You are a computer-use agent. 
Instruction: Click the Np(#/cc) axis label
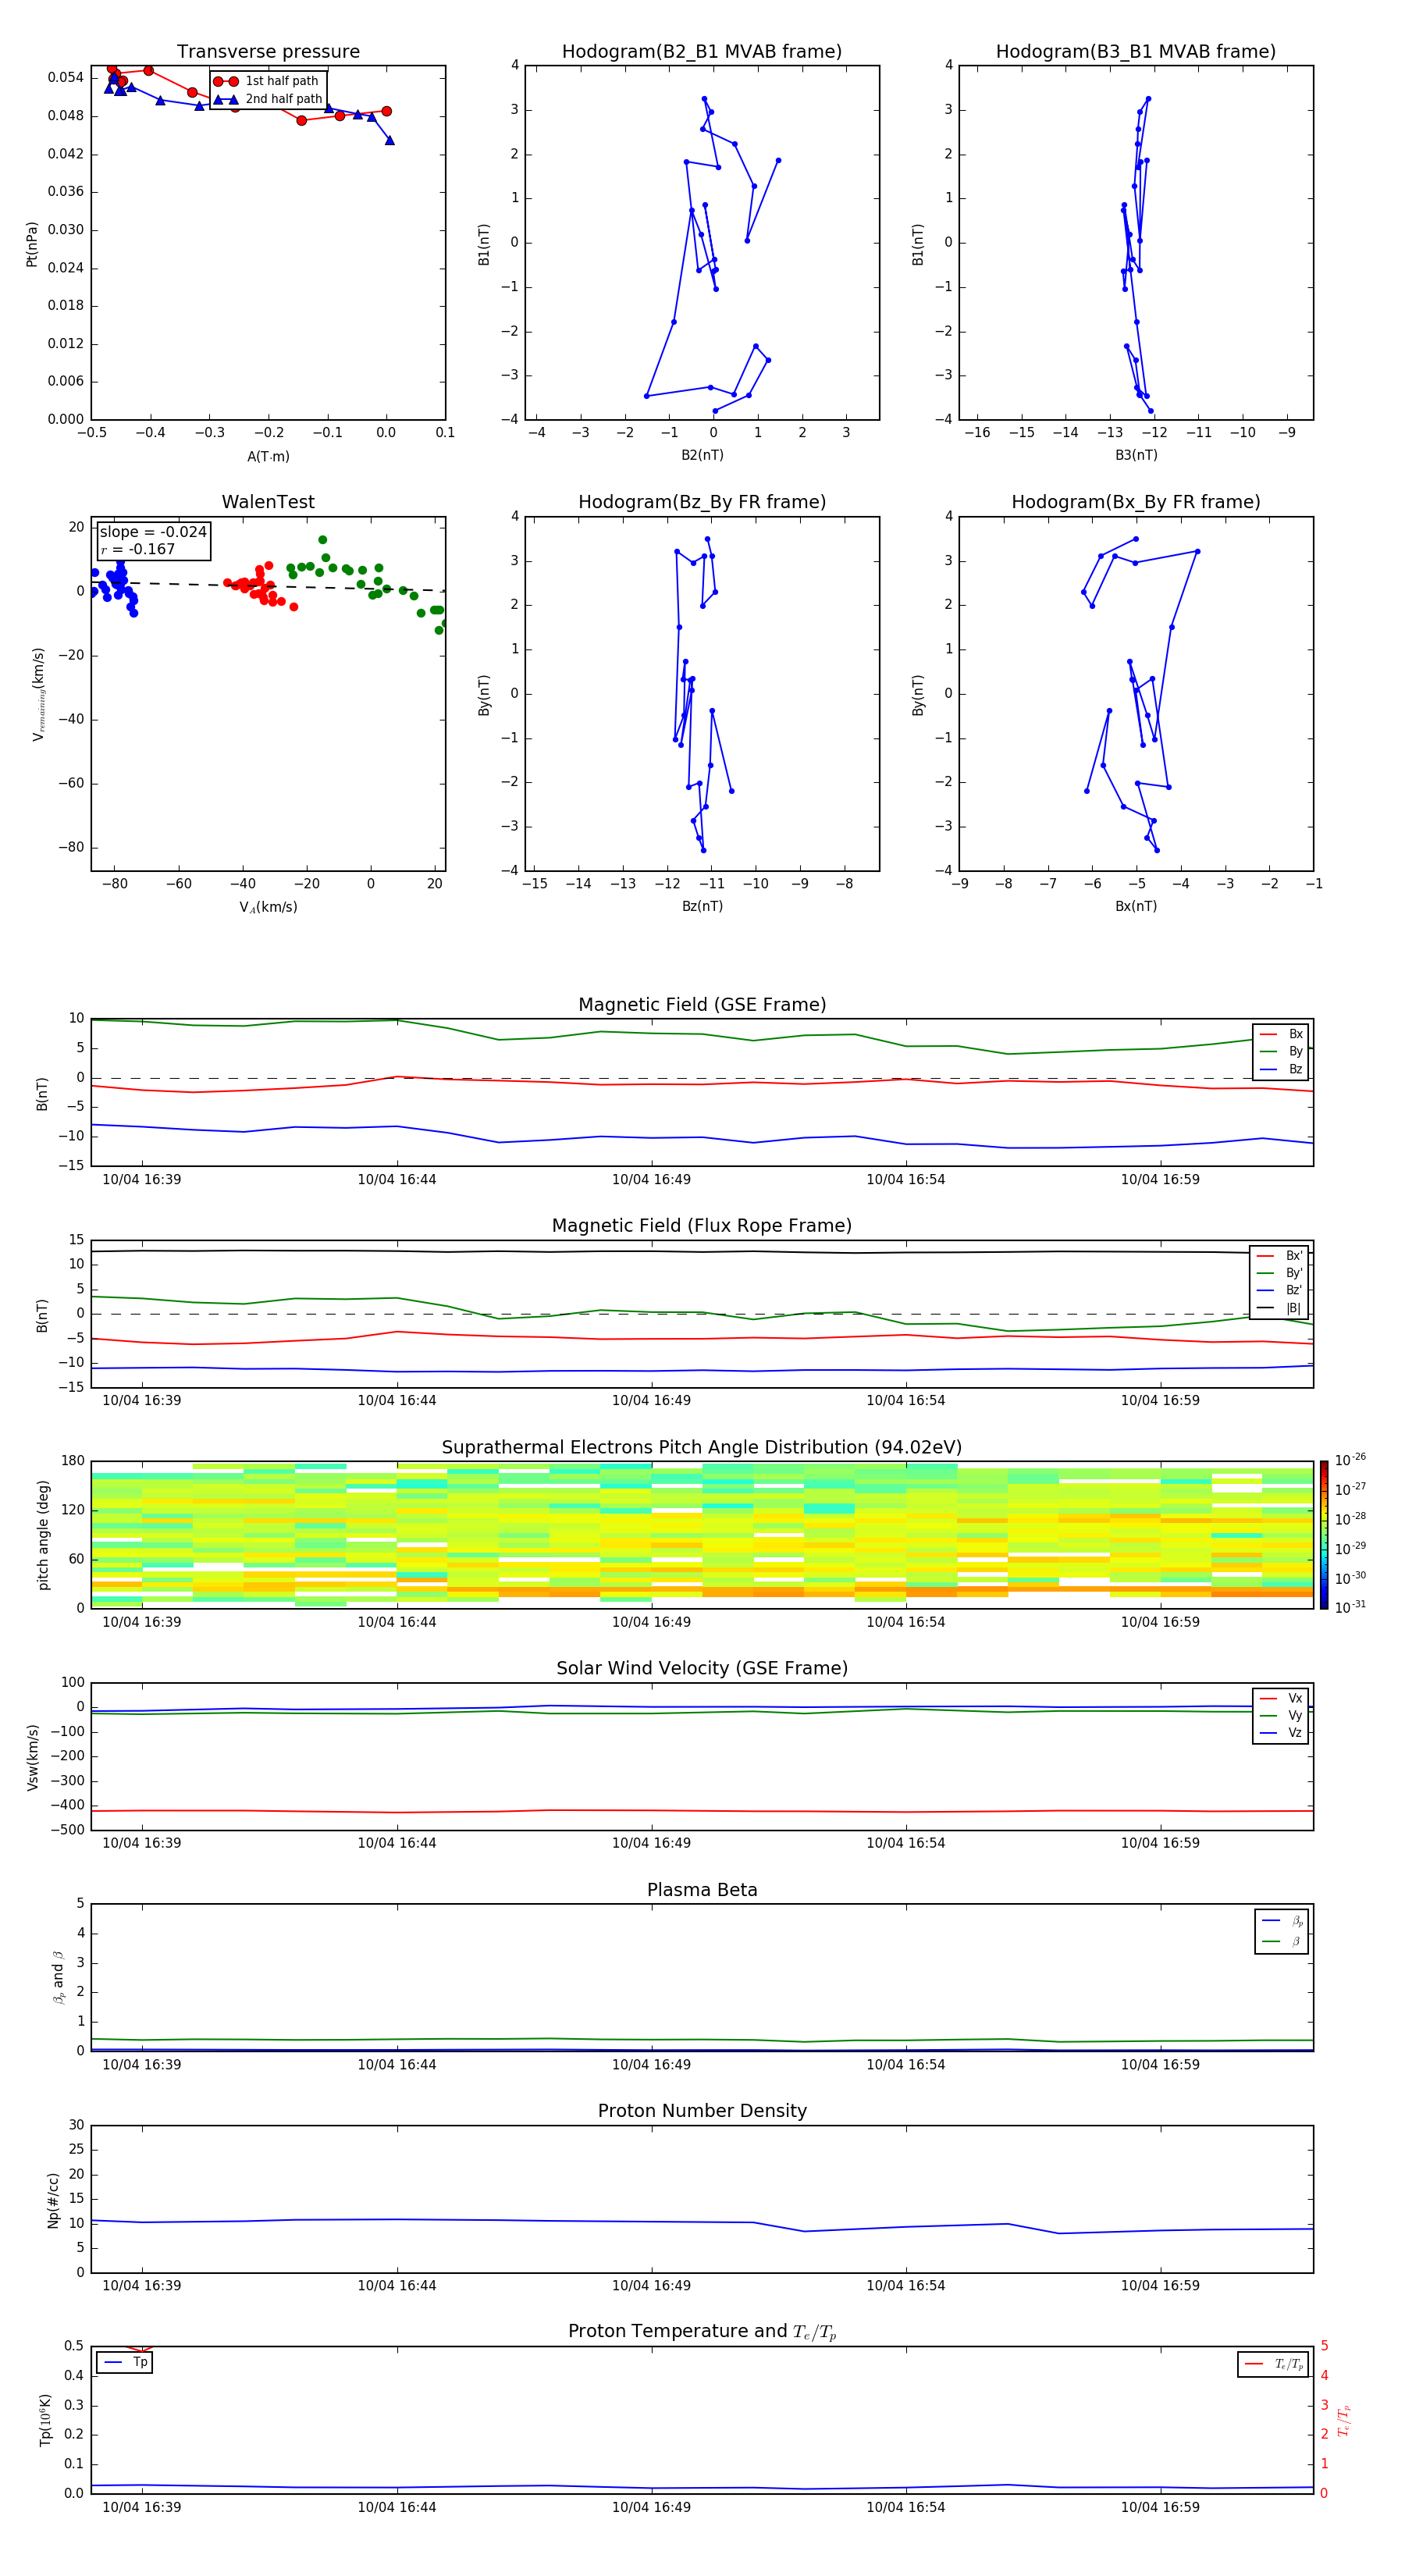tap(53, 2200)
